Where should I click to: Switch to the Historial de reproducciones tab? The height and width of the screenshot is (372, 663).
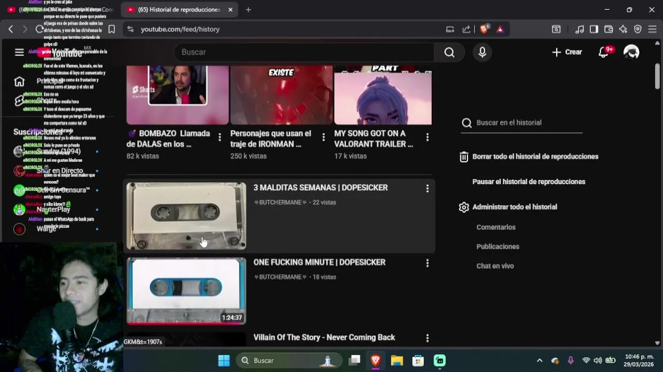[x=179, y=10]
